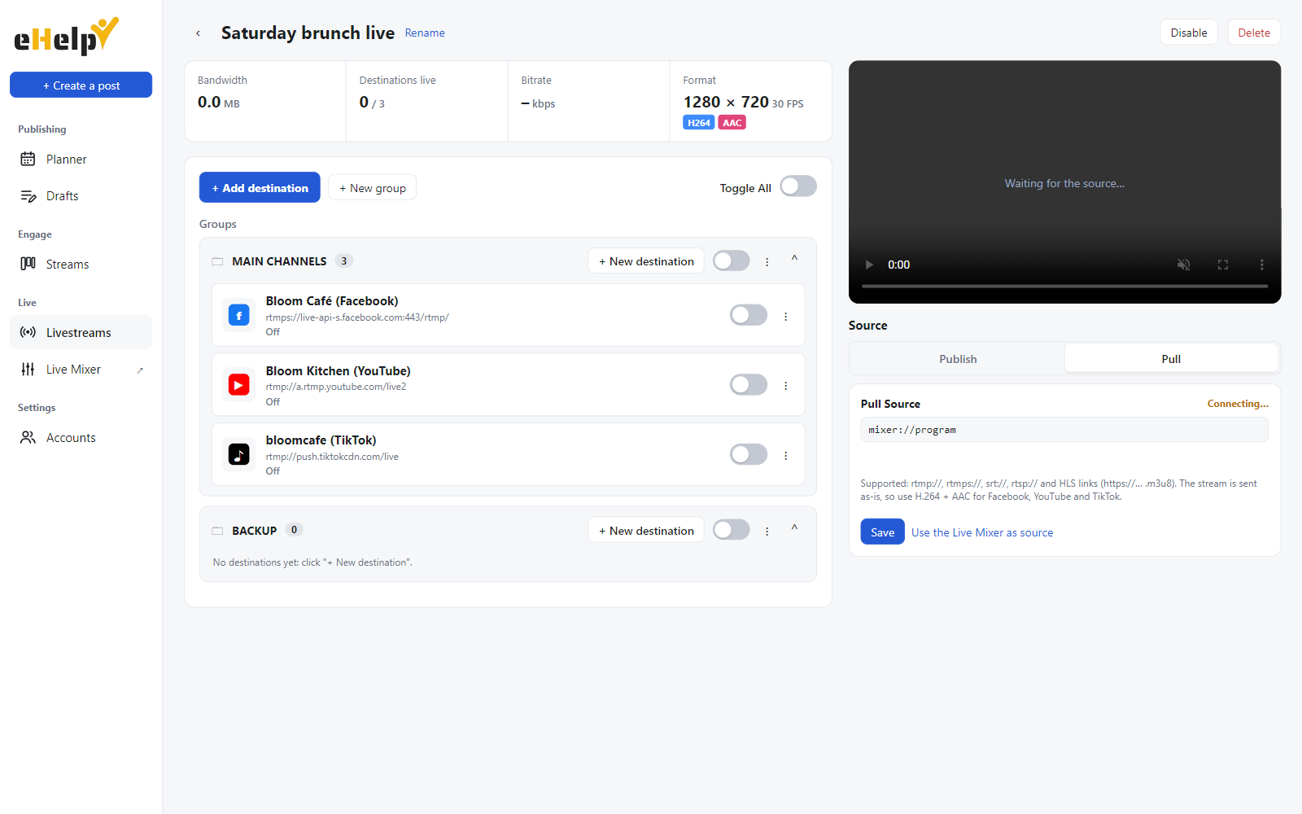Enter fullscreen in preview player
The width and height of the screenshot is (1302, 814).
pos(1223,265)
